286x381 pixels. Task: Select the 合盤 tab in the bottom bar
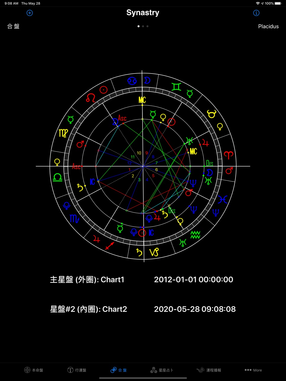119,370
